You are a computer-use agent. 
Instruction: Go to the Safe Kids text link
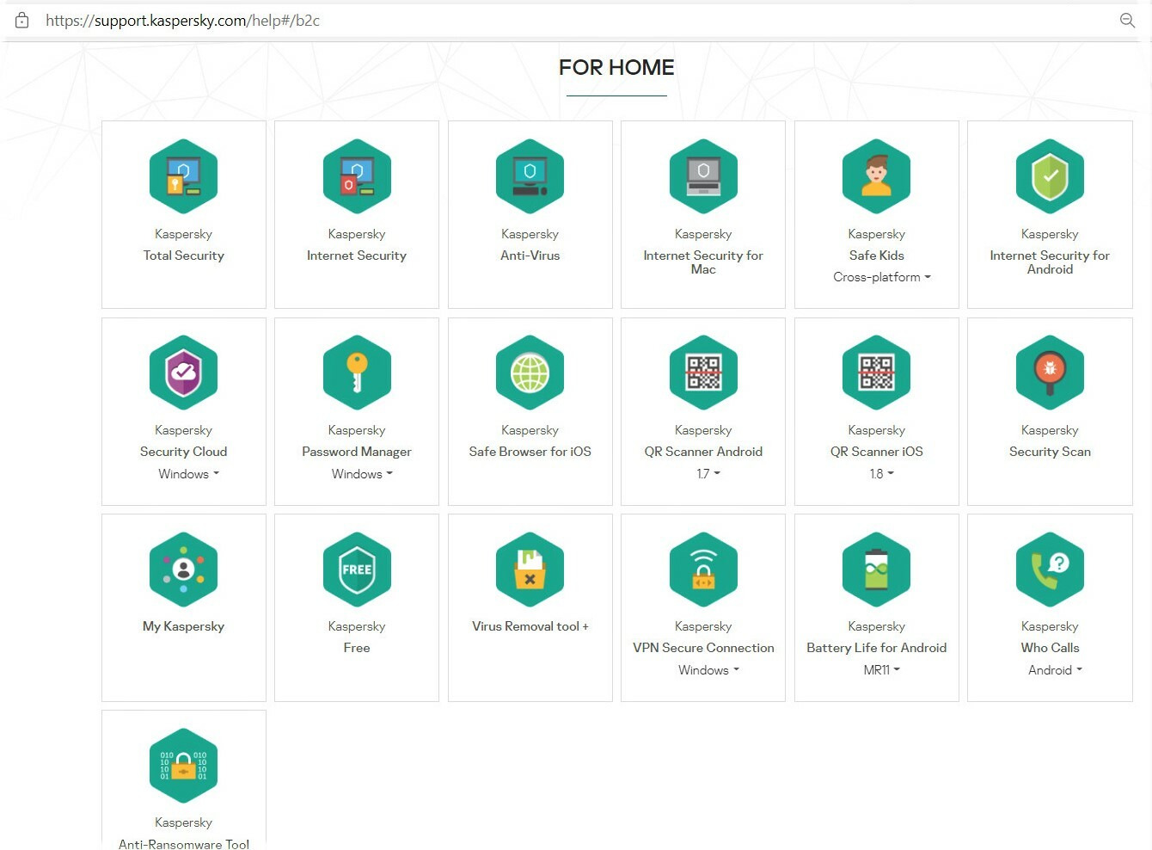click(x=876, y=256)
